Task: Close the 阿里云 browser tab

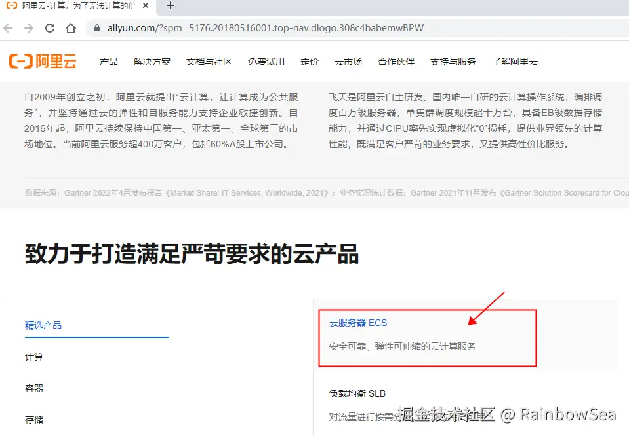Action: [x=146, y=6]
